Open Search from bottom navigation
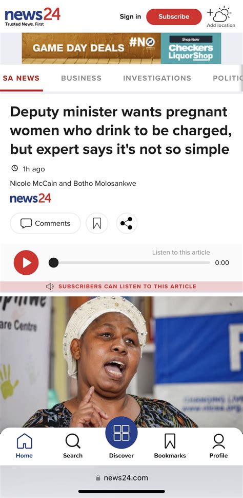 pos(73,446)
